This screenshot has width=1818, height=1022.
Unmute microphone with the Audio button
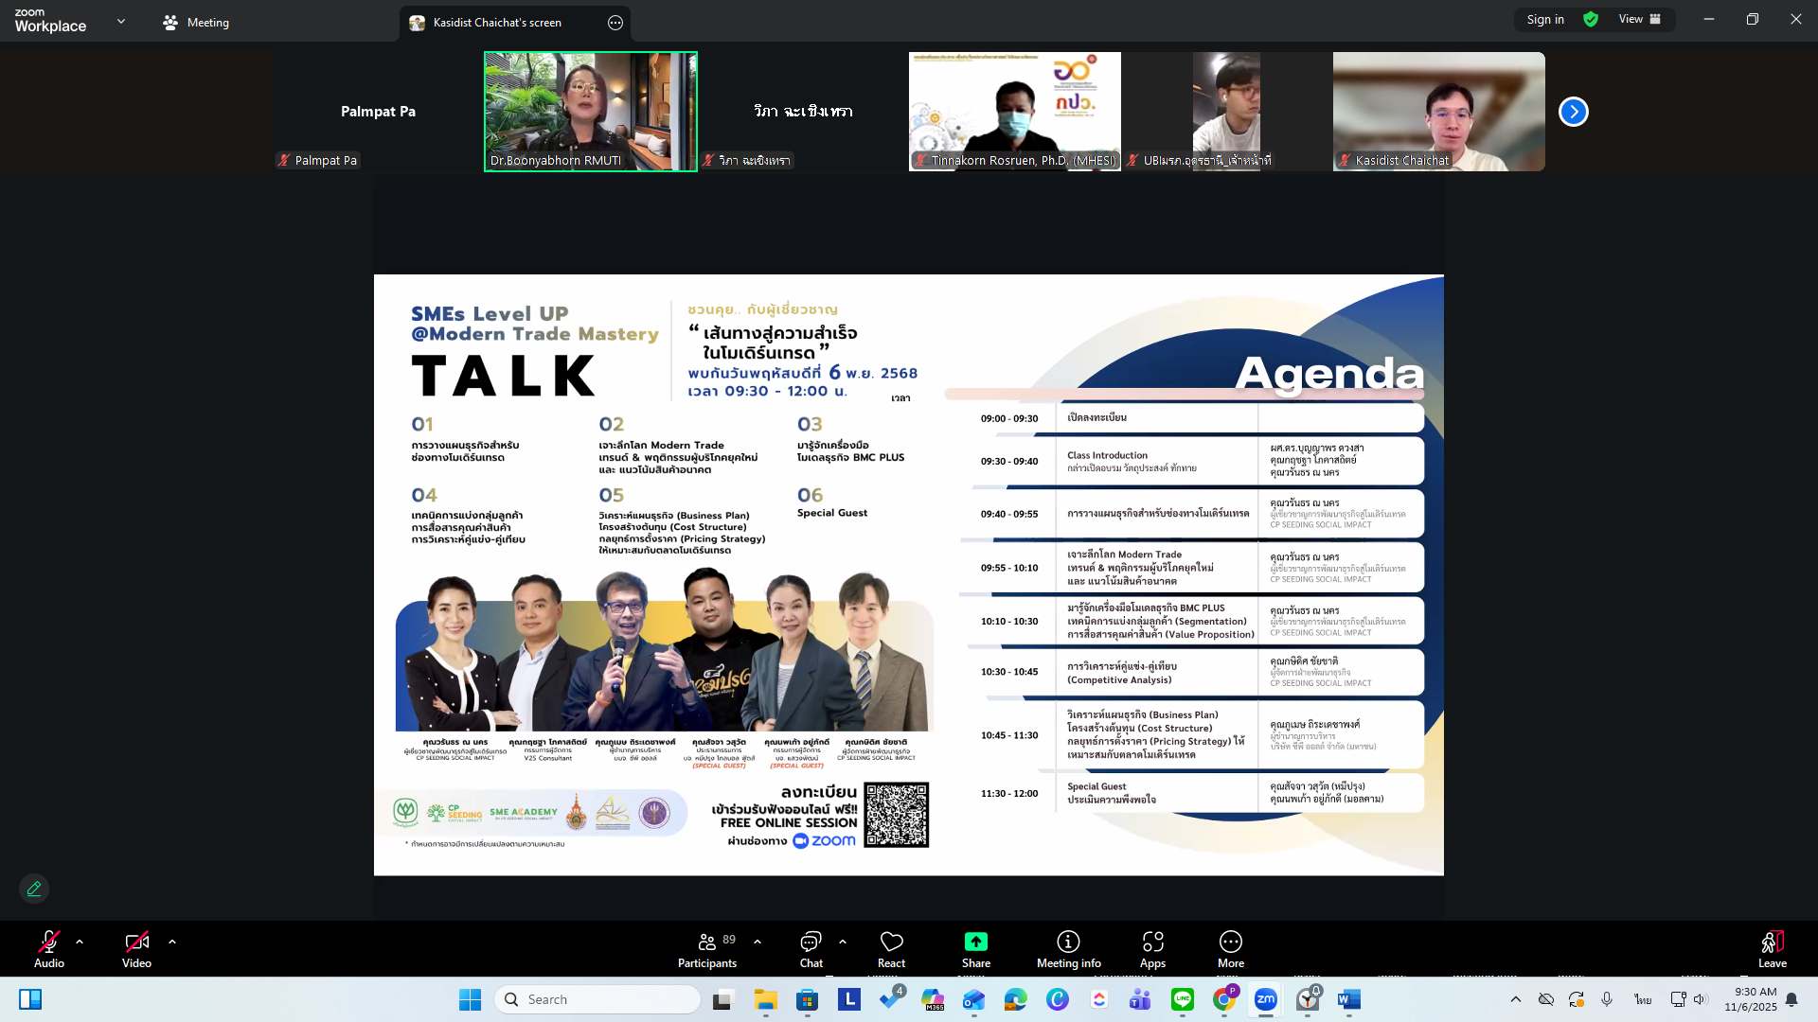pyautogui.click(x=49, y=949)
